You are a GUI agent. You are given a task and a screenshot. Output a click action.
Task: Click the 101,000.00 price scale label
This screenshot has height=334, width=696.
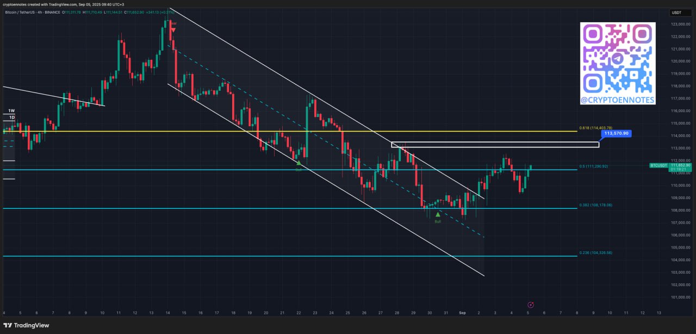coord(680,297)
